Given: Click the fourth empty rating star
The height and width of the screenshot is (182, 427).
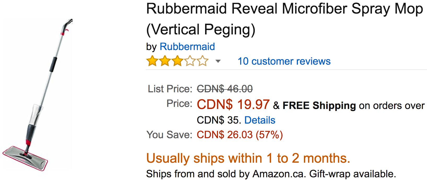Looking at the screenshot, I should coord(190,61).
